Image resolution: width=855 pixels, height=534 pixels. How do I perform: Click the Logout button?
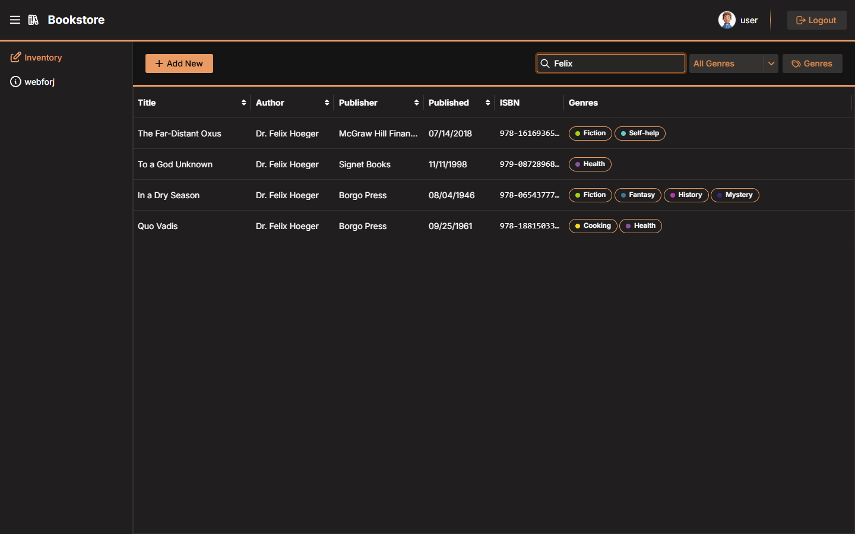816,20
